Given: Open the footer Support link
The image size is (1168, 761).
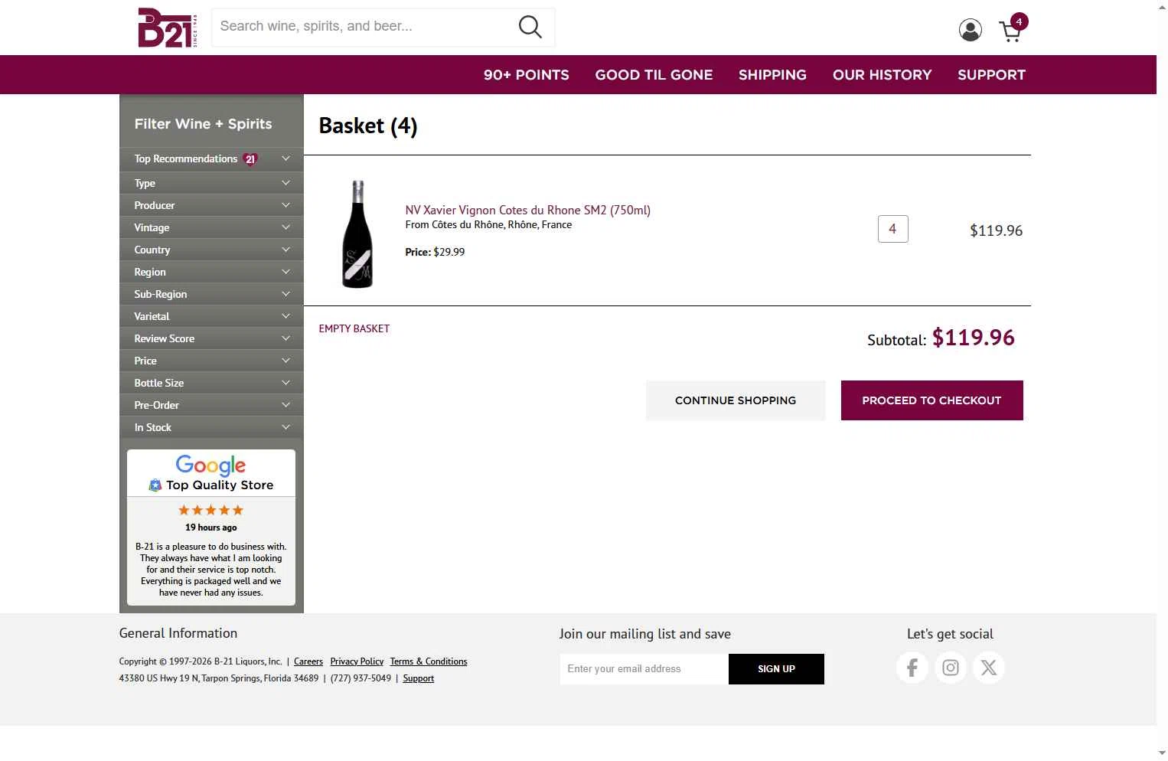Looking at the screenshot, I should (x=418, y=678).
